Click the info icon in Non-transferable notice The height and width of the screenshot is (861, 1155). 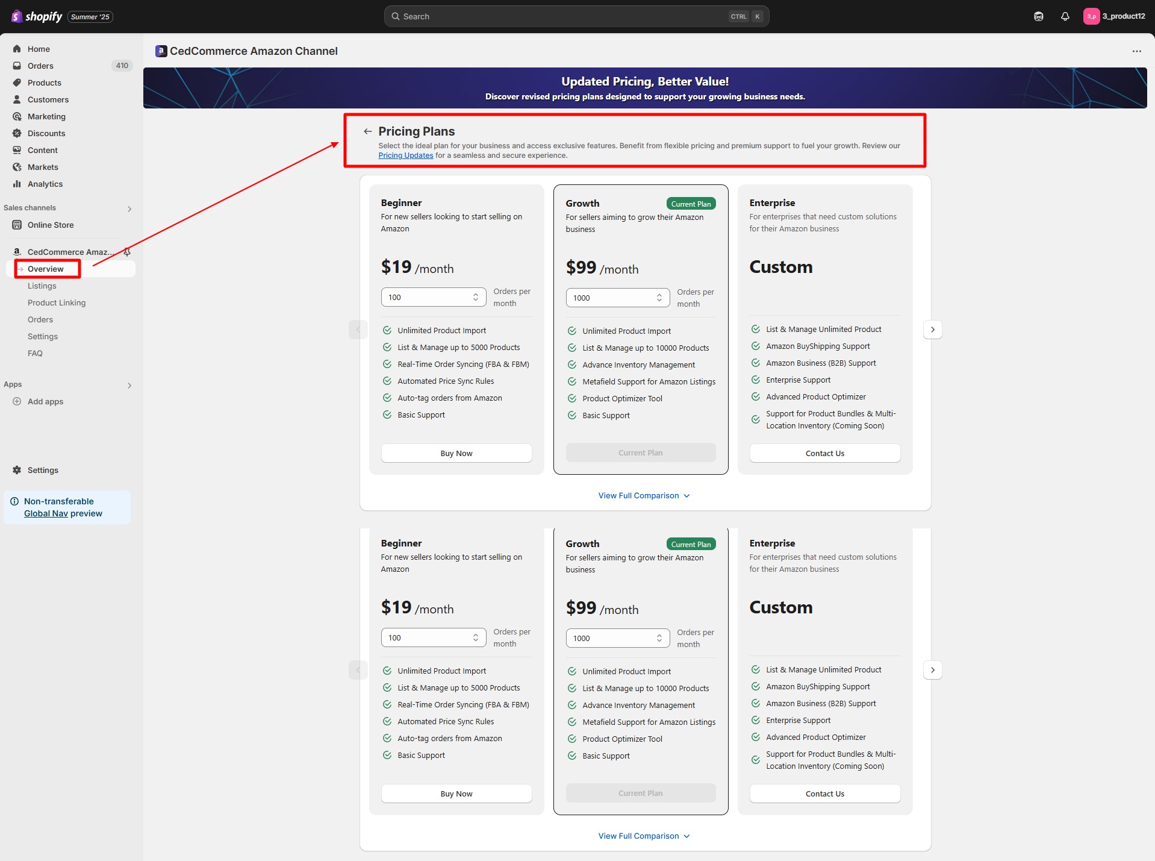[14, 501]
